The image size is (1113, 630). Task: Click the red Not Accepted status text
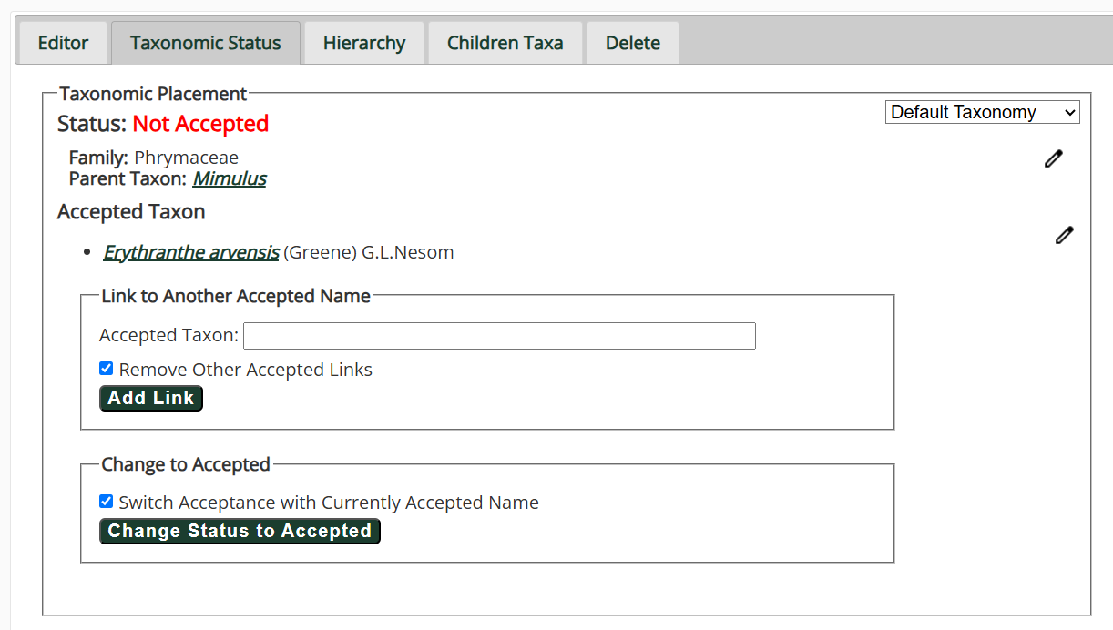(x=200, y=124)
